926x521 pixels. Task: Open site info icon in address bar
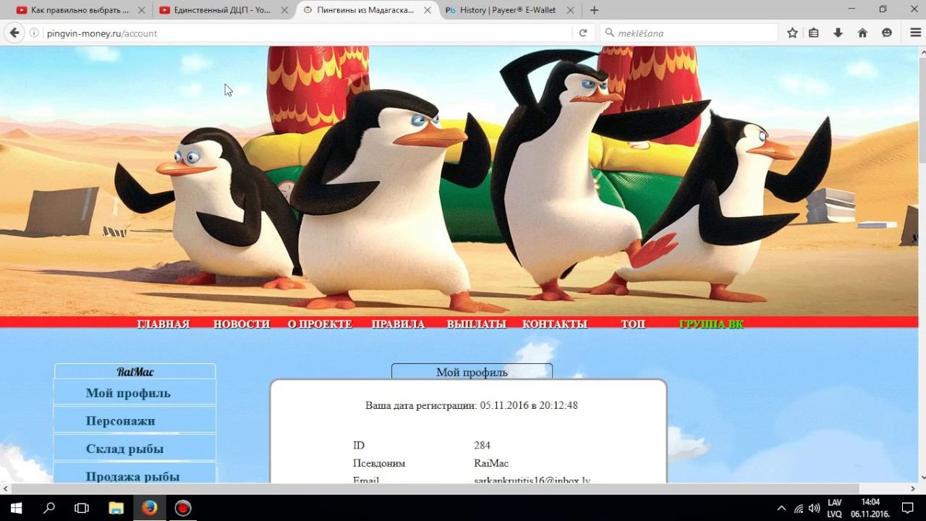click(x=34, y=33)
